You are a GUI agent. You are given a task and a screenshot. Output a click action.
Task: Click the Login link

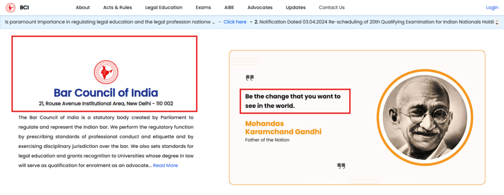(x=492, y=7)
